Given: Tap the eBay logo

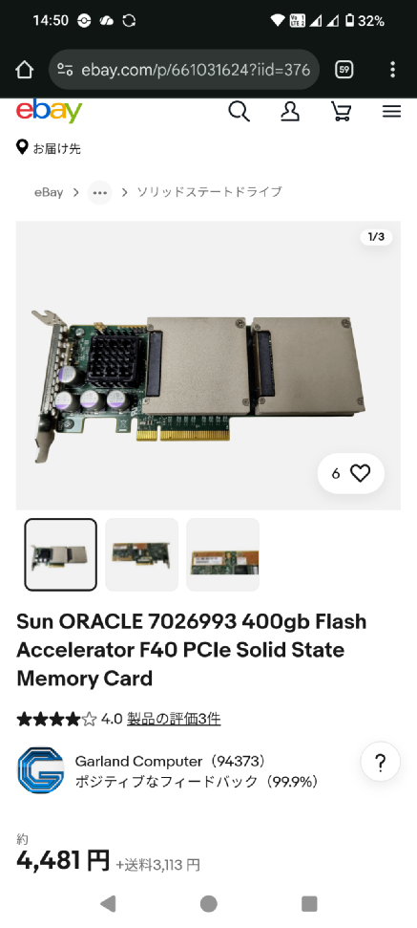Looking at the screenshot, I should (49, 111).
